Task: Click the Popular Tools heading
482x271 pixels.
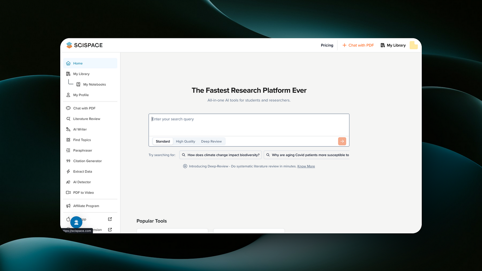Action: point(152,221)
